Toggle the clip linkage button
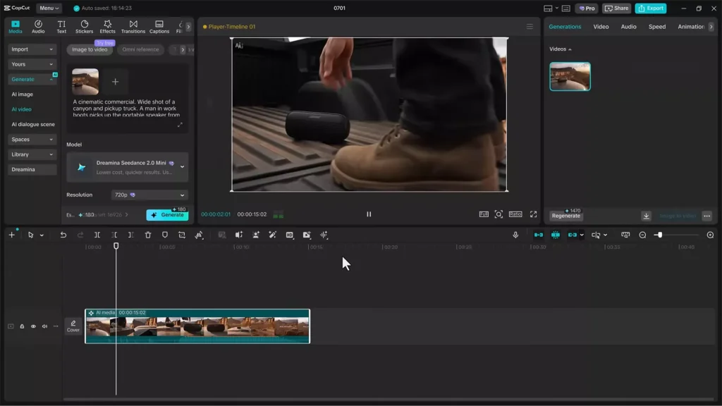This screenshot has width=722, height=406. pos(573,235)
